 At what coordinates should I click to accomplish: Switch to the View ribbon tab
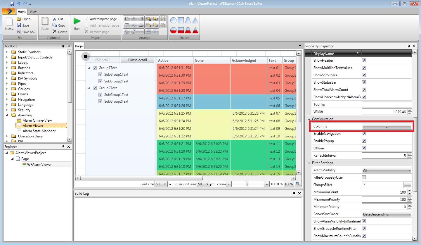[x=33, y=12]
